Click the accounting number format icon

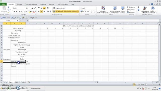point(82,11)
